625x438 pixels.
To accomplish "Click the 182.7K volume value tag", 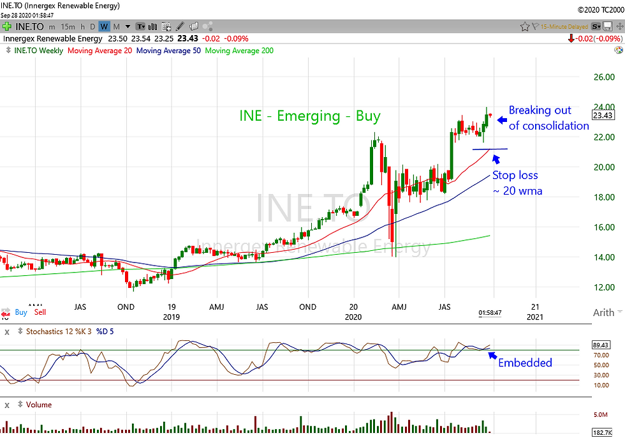I will [602, 432].
